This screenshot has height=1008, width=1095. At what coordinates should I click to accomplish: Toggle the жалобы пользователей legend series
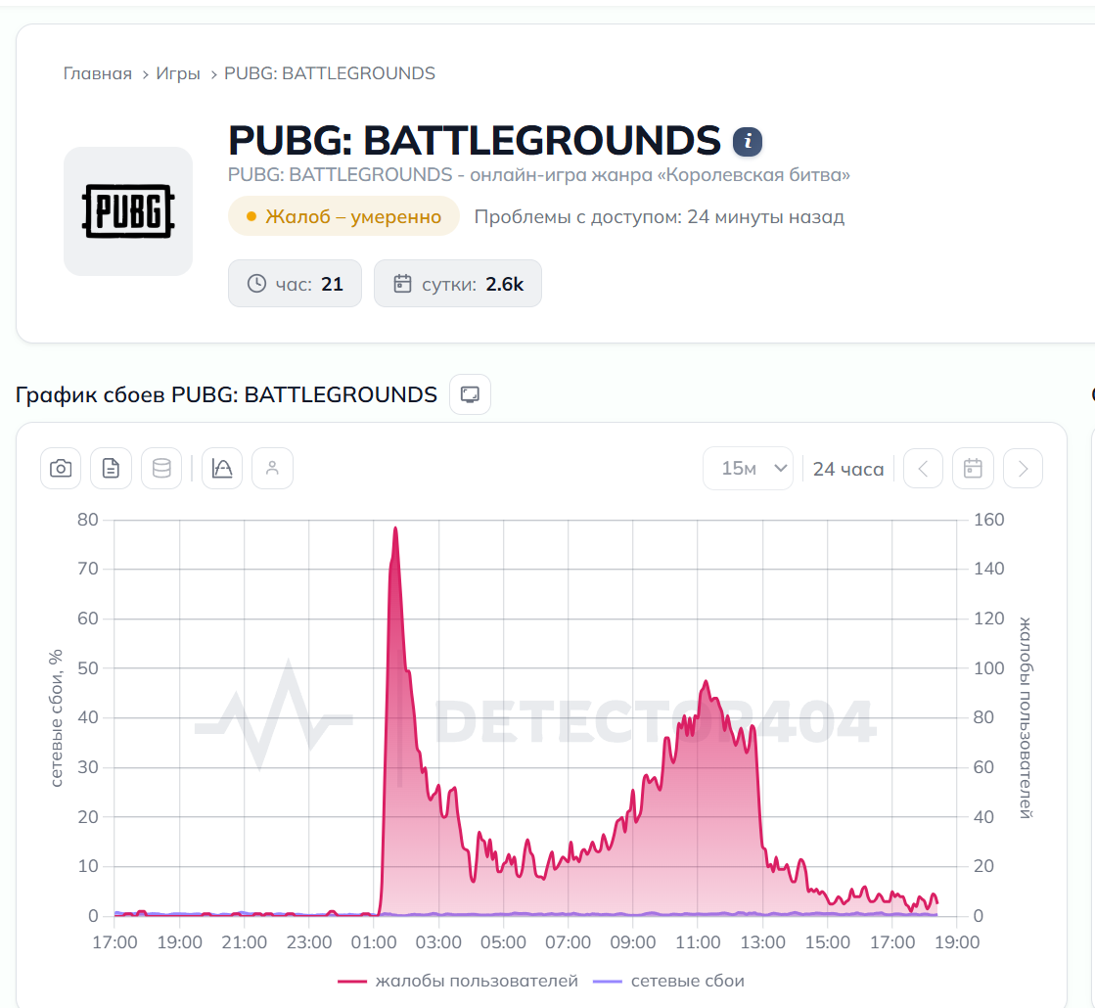tap(458, 981)
